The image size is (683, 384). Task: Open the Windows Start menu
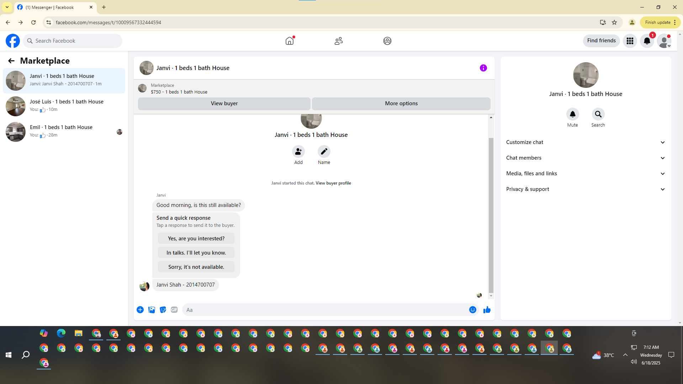coord(9,355)
